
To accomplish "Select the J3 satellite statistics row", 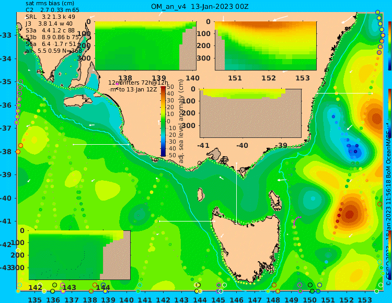I will 49,24.
